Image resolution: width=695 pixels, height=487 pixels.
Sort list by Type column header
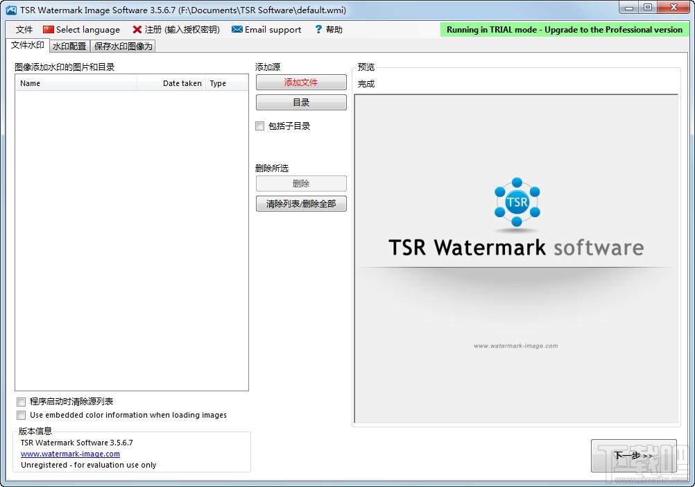tap(227, 83)
